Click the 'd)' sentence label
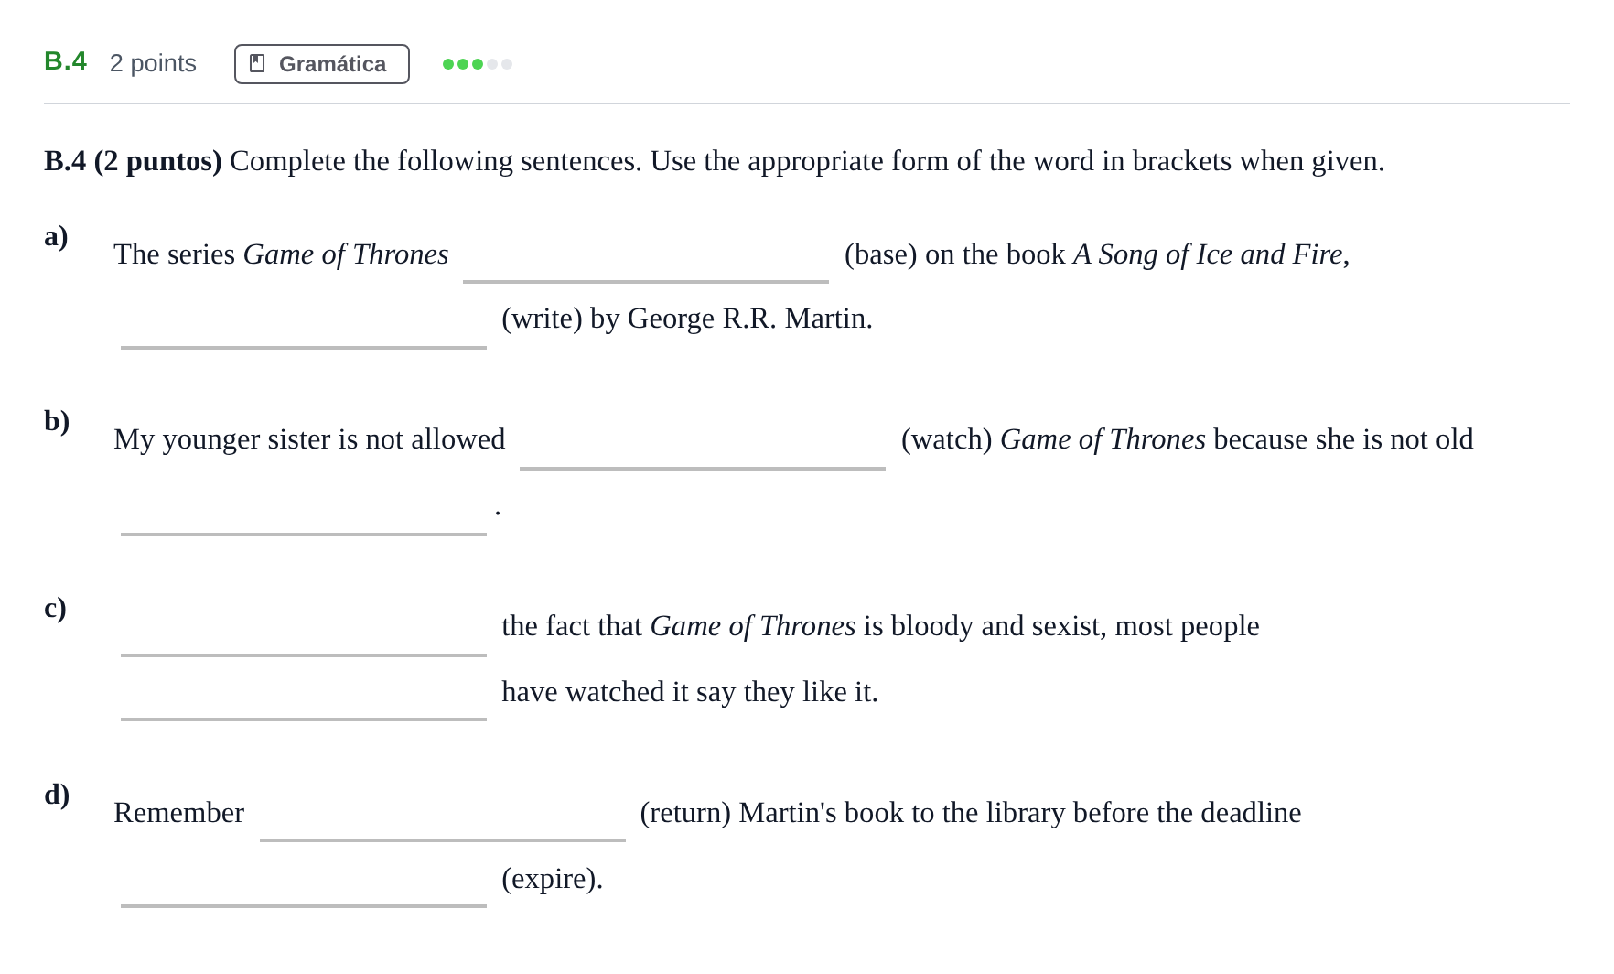This screenshot has height=974, width=1614. (57, 794)
